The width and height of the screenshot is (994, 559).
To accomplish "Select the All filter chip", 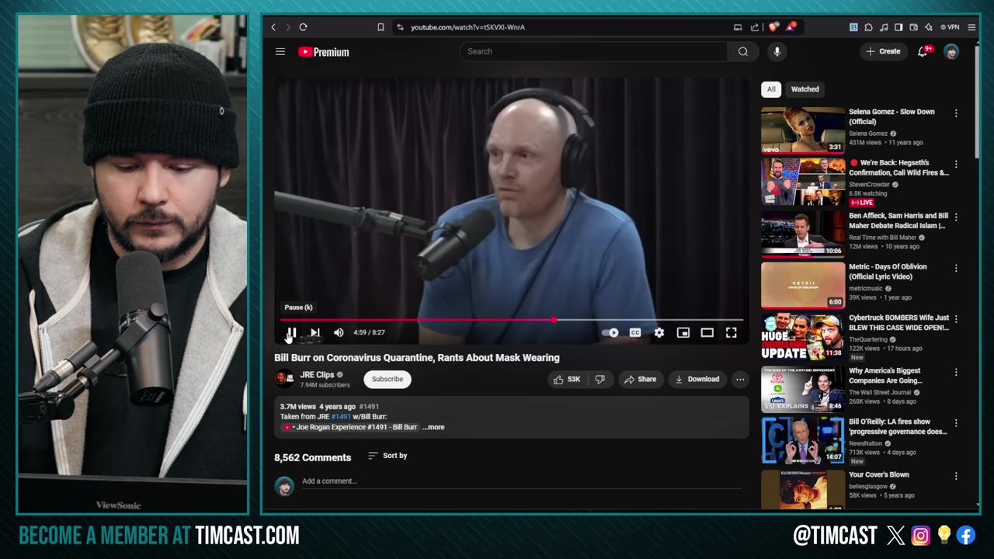I will click(771, 89).
